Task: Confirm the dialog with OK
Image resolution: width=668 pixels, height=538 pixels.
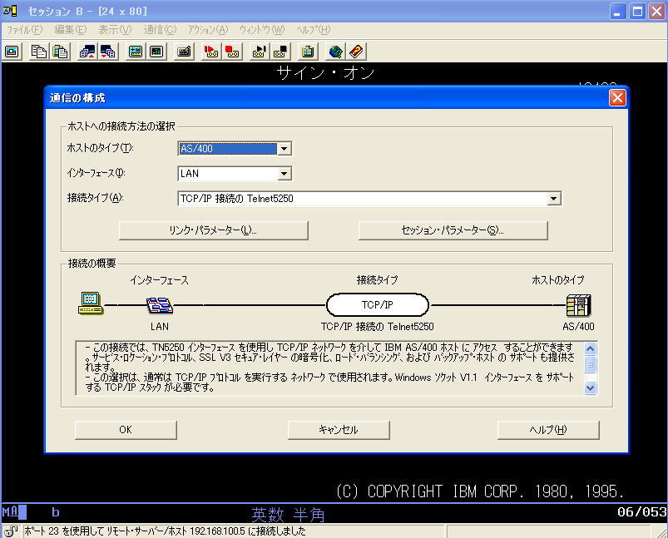Action: click(x=126, y=430)
